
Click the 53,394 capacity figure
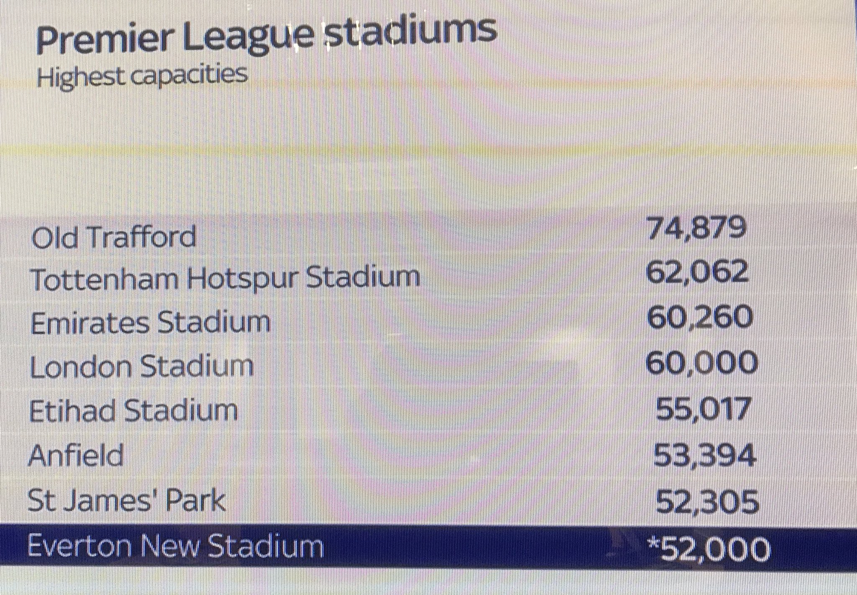(x=705, y=455)
